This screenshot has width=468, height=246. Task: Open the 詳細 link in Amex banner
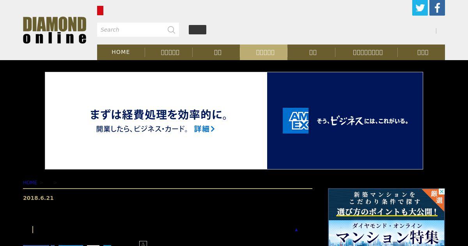coord(204,129)
